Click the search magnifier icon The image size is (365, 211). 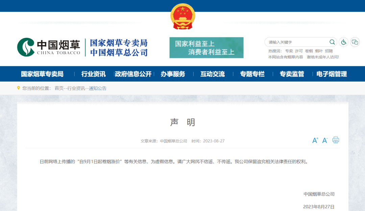coord(332,42)
